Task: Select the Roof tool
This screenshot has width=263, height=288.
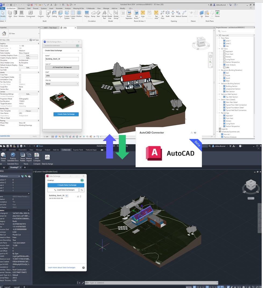Action: [48, 13]
